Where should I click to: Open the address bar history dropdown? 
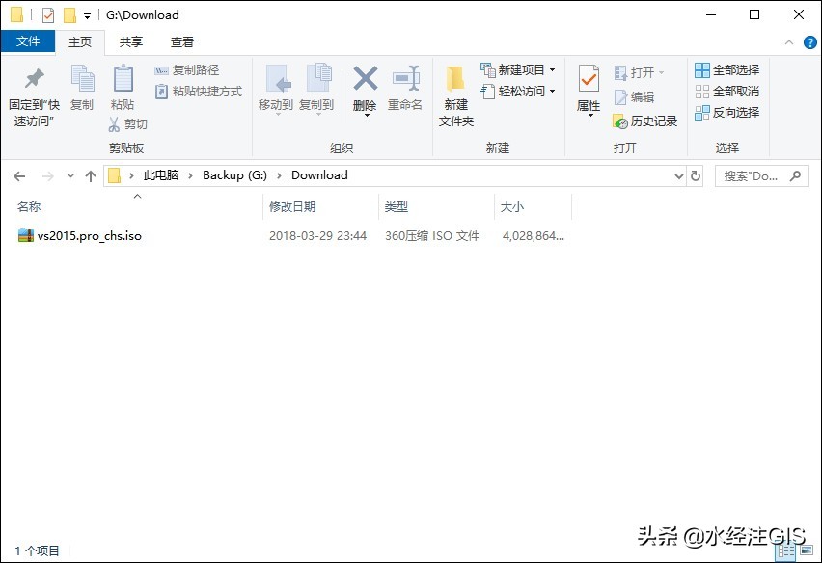[x=679, y=175]
